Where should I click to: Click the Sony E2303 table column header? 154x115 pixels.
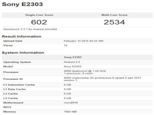73,57
